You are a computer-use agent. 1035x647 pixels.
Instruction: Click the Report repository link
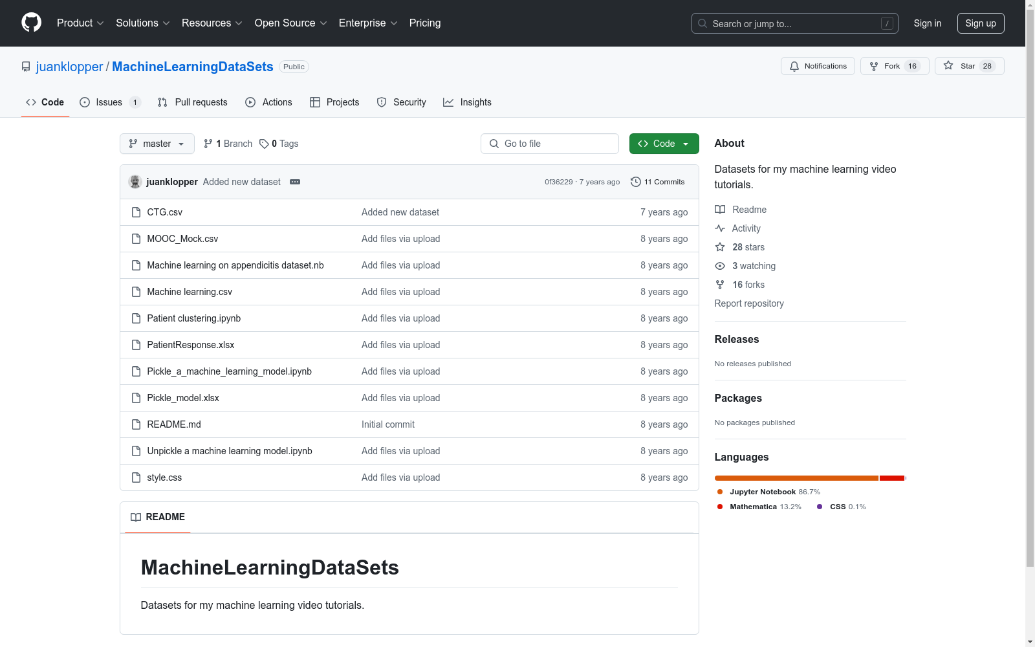tap(749, 303)
